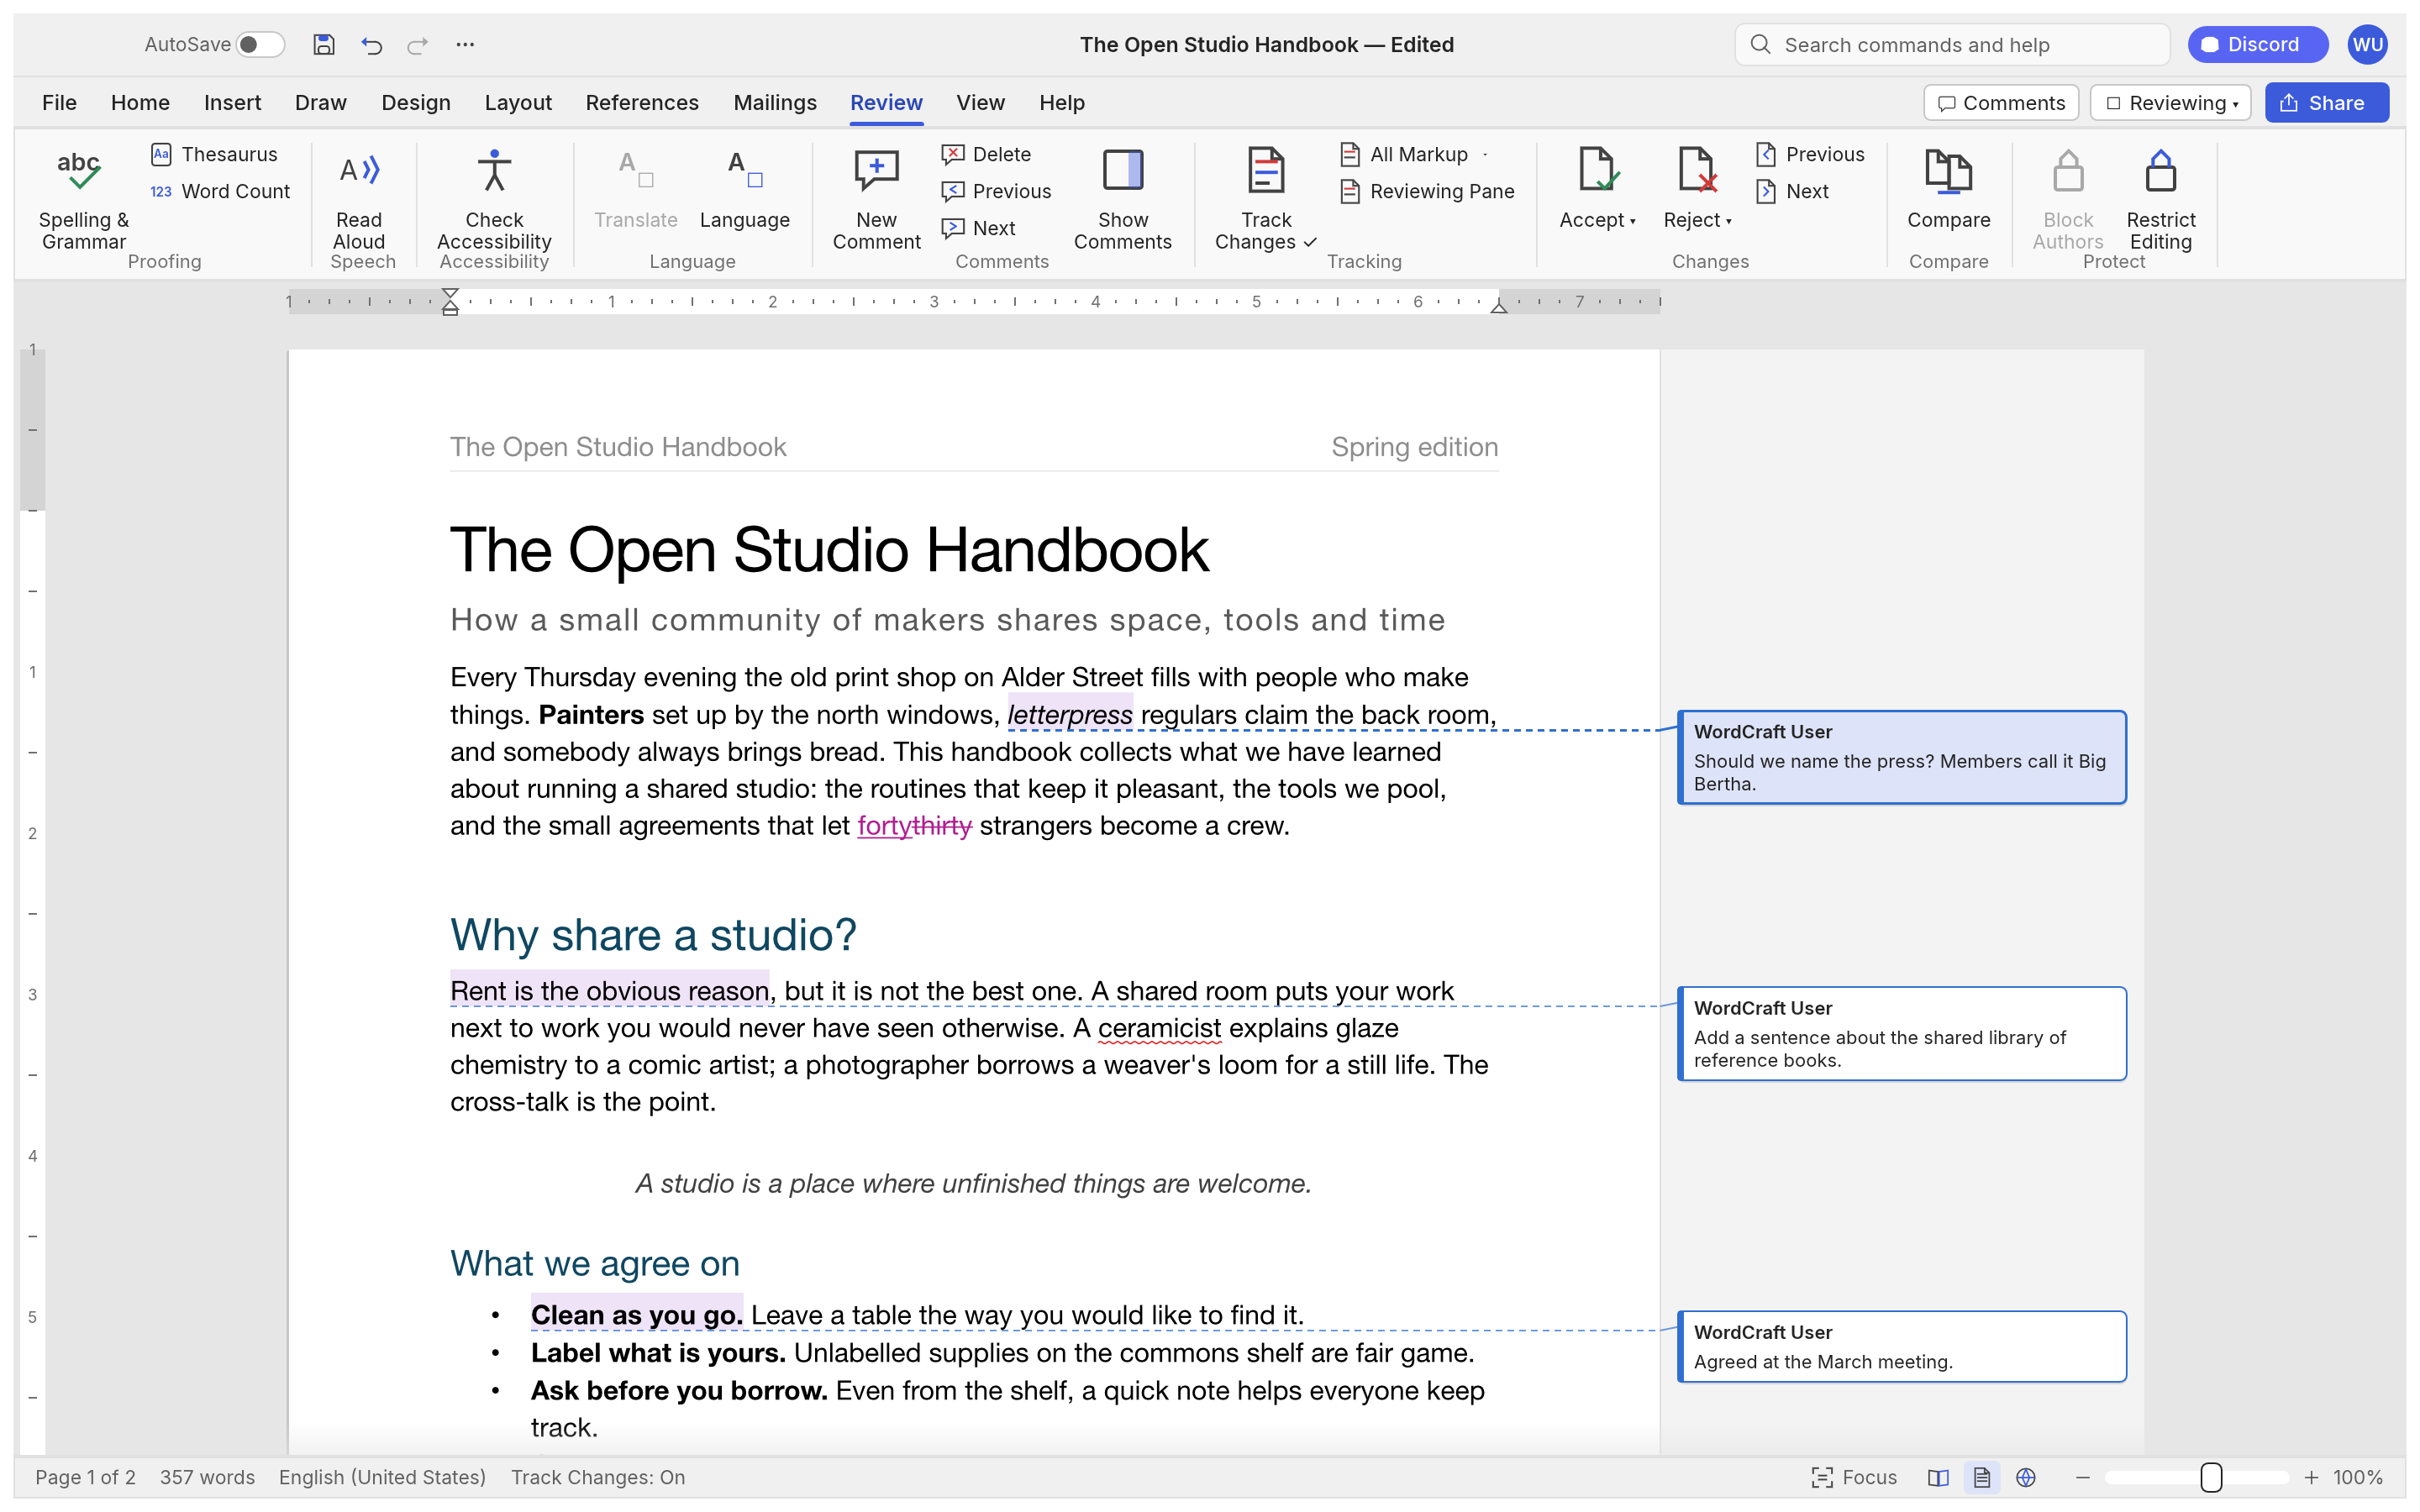Open Spelling & Grammar check
Image resolution: width=2420 pixels, height=1512 pixels.
[83, 199]
